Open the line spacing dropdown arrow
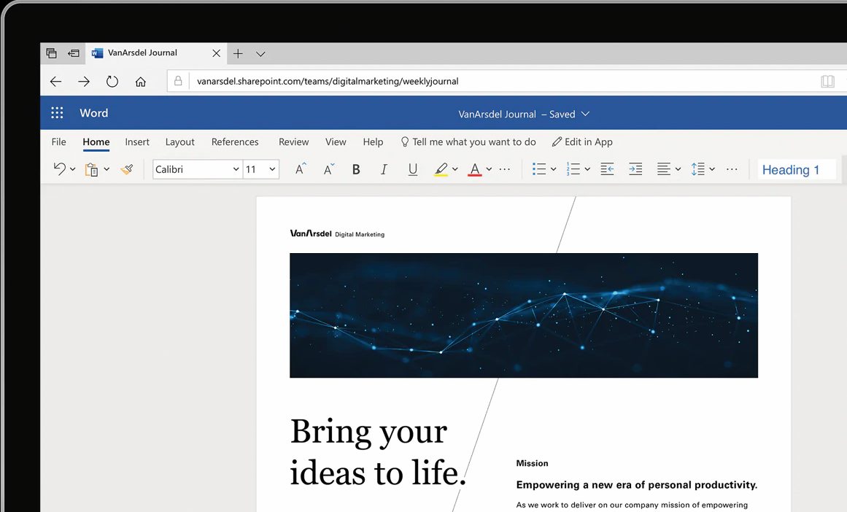 [x=712, y=169]
